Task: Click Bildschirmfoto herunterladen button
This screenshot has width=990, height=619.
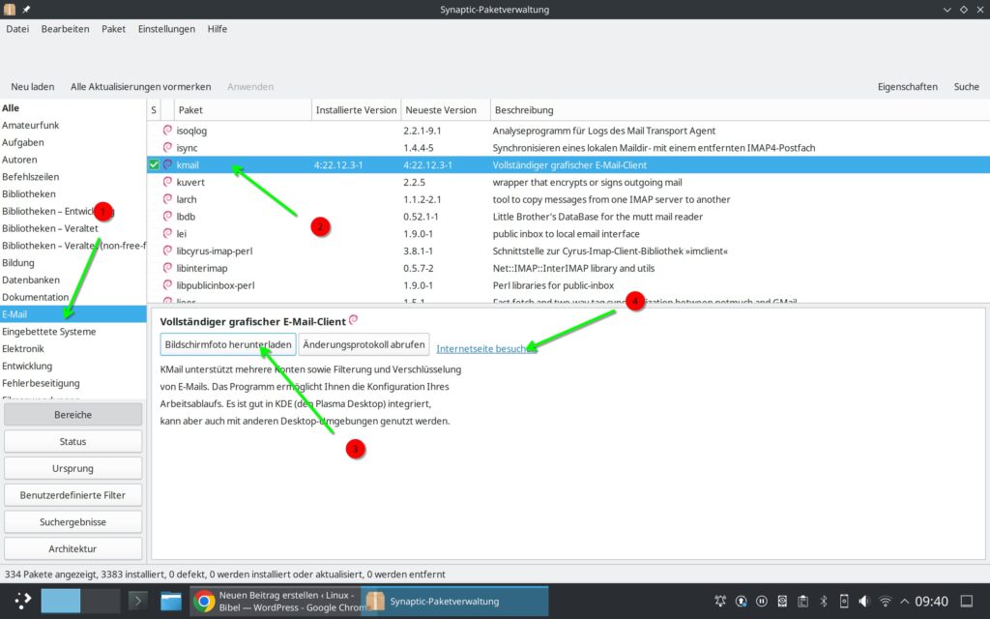Action: coord(228,344)
